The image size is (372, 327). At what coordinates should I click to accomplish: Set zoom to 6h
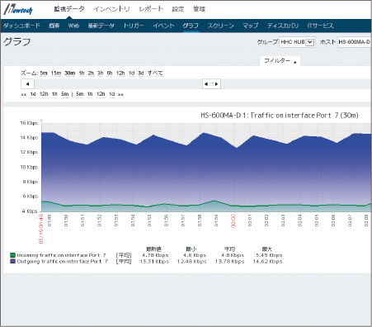[110, 73]
